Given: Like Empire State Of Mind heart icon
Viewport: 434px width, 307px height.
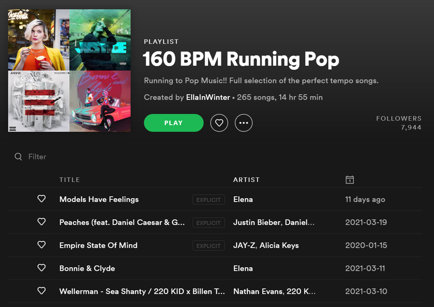Looking at the screenshot, I should pyautogui.click(x=42, y=245).
